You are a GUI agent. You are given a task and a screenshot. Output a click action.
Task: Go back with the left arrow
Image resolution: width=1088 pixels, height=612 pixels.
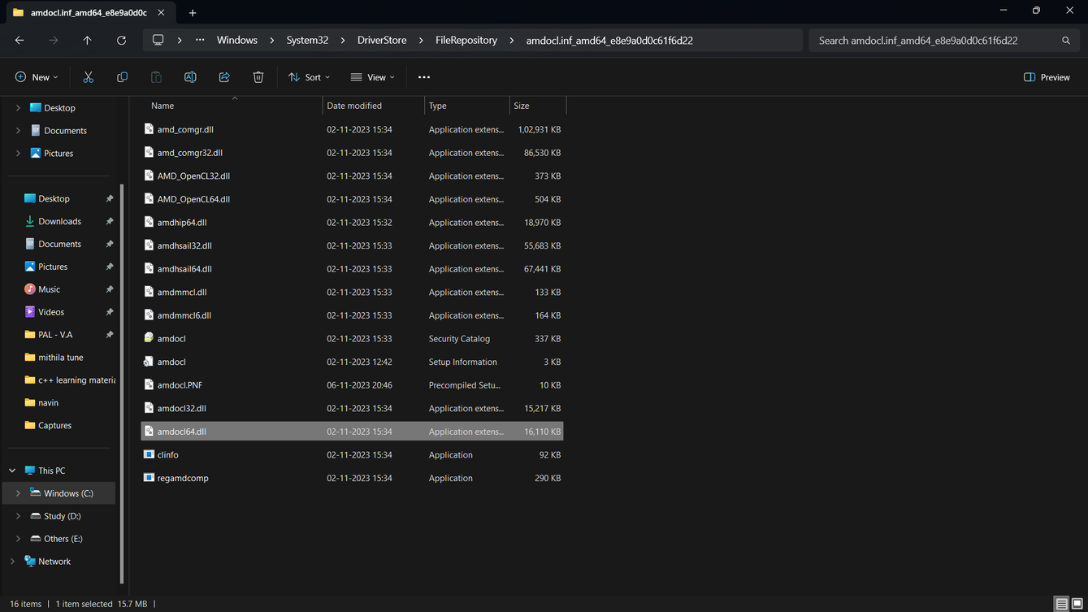[20, 40]
